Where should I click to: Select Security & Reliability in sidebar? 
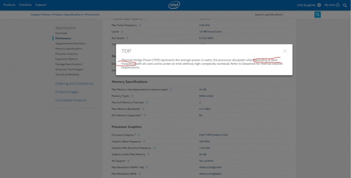click(67, 74)
